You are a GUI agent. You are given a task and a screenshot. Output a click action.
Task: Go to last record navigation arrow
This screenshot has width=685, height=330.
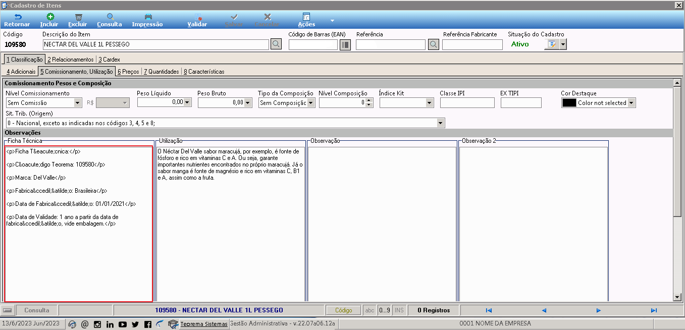click(x=654, y=310)
